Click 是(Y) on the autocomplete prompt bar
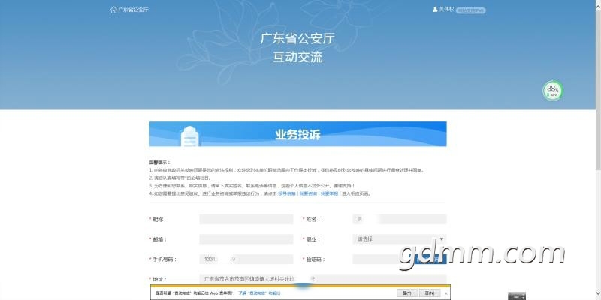 [x=406, y=292]
